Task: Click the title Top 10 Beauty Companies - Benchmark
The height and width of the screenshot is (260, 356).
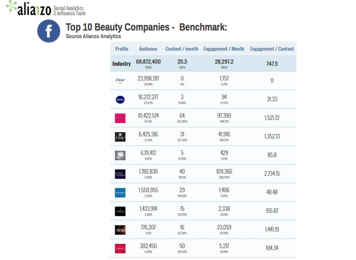Action: pos(147,27)
